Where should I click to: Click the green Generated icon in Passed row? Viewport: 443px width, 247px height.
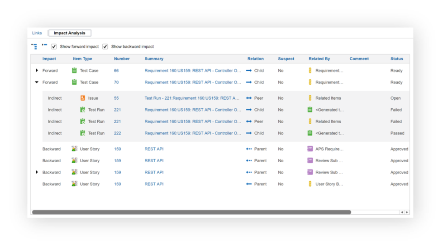click(x=310, y=133)
